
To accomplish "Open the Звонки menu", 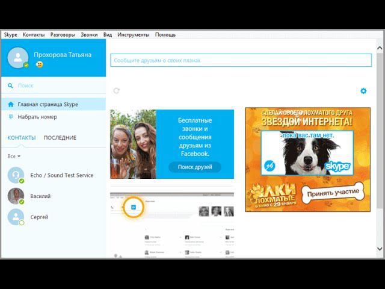I will (89, 35).
